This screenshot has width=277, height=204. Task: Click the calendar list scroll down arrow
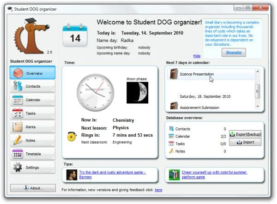click(258, 106)
